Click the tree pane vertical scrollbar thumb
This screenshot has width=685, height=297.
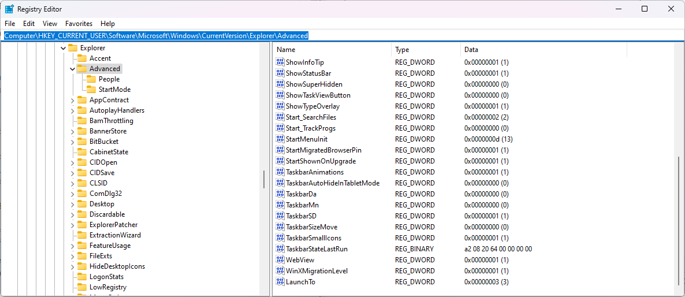click(x=264, y=179)
